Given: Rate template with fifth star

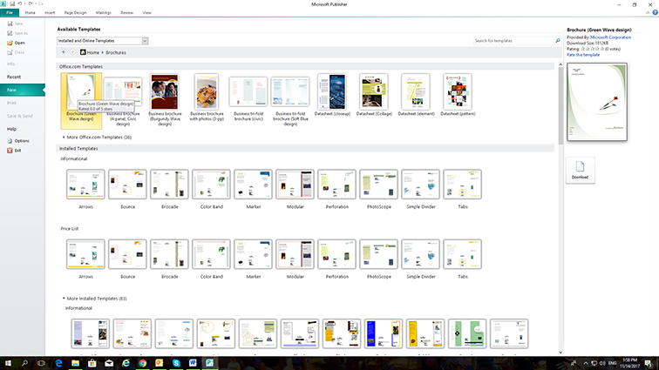Looking at the screenshot, I should click(x=601, y=49).
